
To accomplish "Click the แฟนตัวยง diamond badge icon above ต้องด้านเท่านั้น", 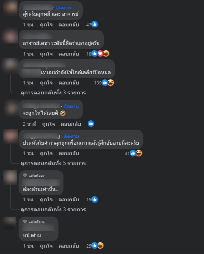I will click(x=25, y=175).
